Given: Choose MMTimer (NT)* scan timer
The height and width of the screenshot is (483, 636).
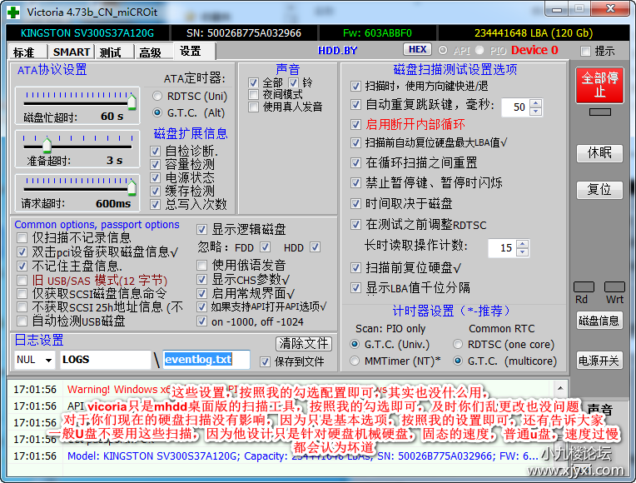Looking at the screenshot, I should coord(355,361).
